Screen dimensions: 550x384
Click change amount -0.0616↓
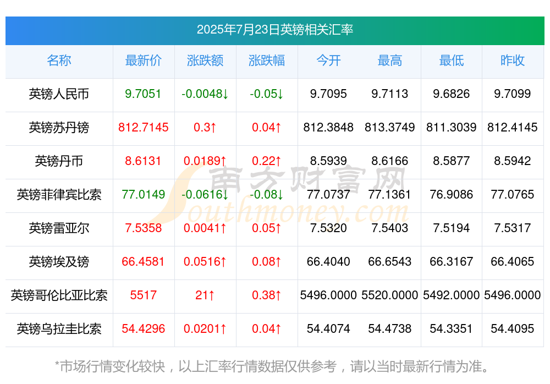205,194
